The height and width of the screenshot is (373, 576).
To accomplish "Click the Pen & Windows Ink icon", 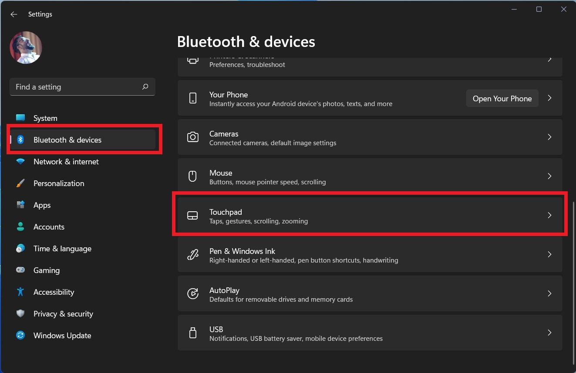I will pyautogui.click(x=192, y=255).
